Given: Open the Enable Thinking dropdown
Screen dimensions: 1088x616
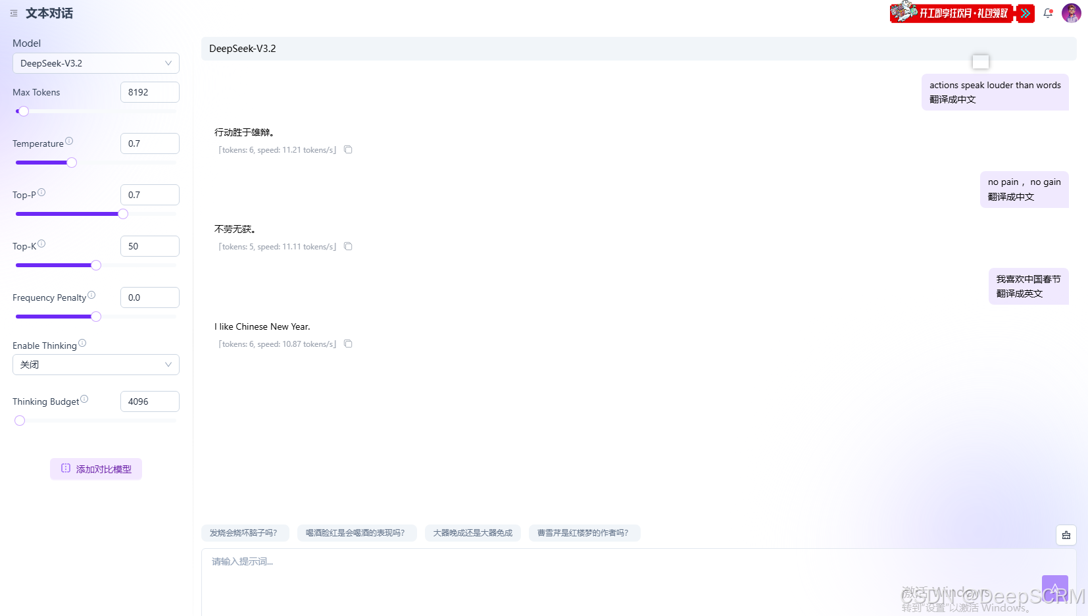Looking at the screenshot, I should (96, 365).
